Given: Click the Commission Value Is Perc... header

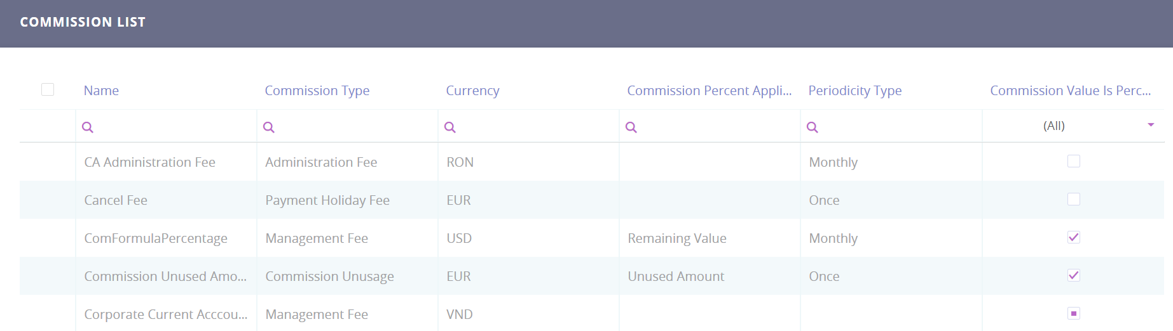Looking at the screenshot, I should (1070, 91).
